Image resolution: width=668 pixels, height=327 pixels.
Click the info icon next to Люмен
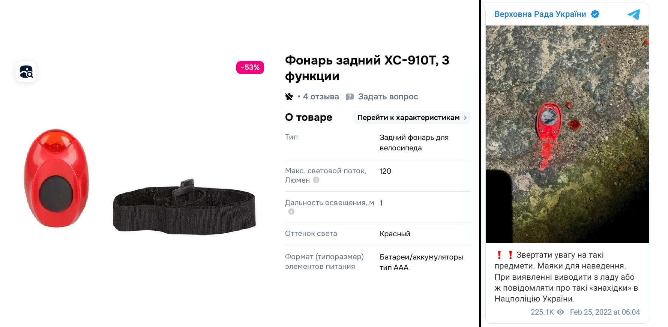(x=316, y=180)
